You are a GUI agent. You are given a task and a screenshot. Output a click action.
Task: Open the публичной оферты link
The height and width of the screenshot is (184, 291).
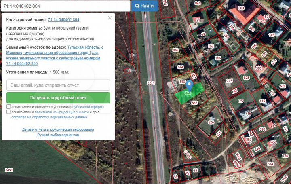click(88, 107)
